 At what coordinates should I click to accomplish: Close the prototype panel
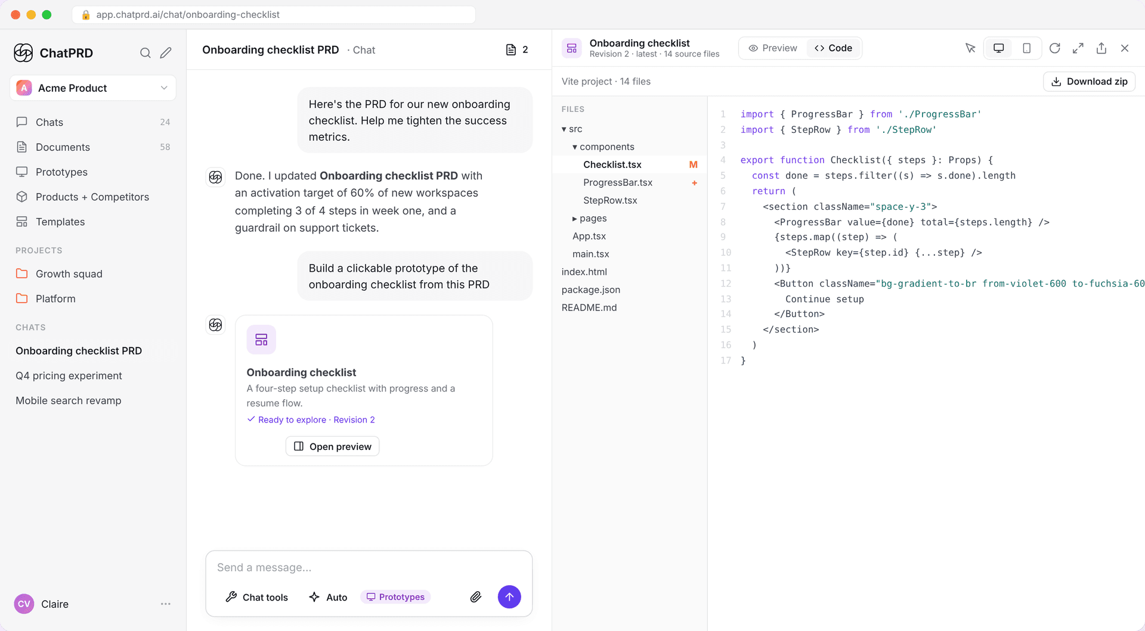[x=1125, y=48]
